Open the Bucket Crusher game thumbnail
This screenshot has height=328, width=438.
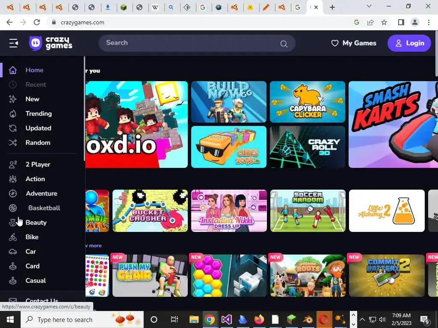pyautogui.click(x=150, y=211)
